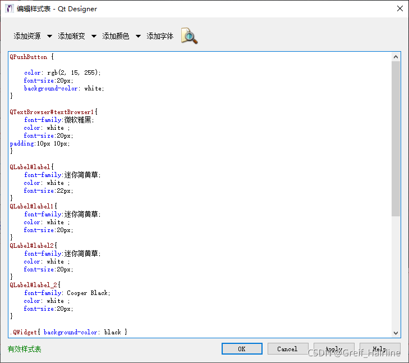The width and height of the screenshot is (409, 363).
Task: Click the 添加颜色 button
Action: click(x=116, y=36)
